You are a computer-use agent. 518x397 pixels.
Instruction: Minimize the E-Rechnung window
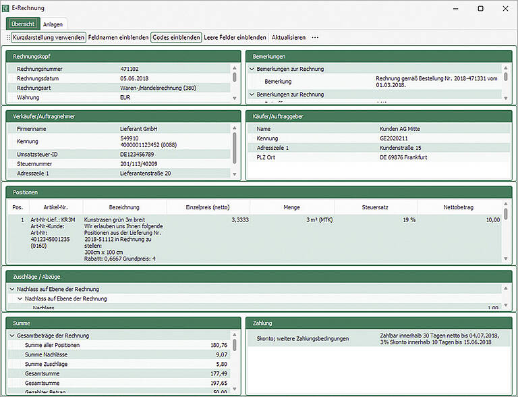456,8
